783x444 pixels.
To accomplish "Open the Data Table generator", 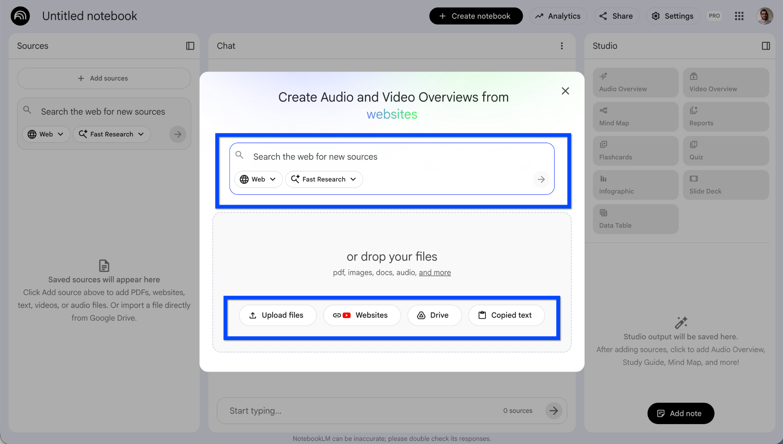I will [x=635, y=219].
